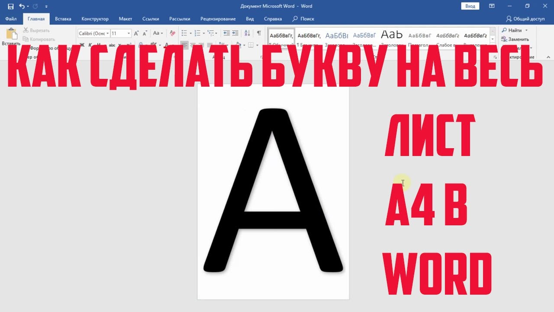Switch to the Рецензирование ribbon tab

tap(218, 19)
